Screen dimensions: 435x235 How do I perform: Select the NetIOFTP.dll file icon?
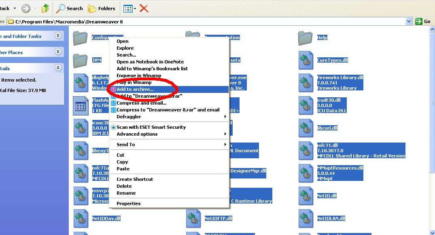pos(193,219)
